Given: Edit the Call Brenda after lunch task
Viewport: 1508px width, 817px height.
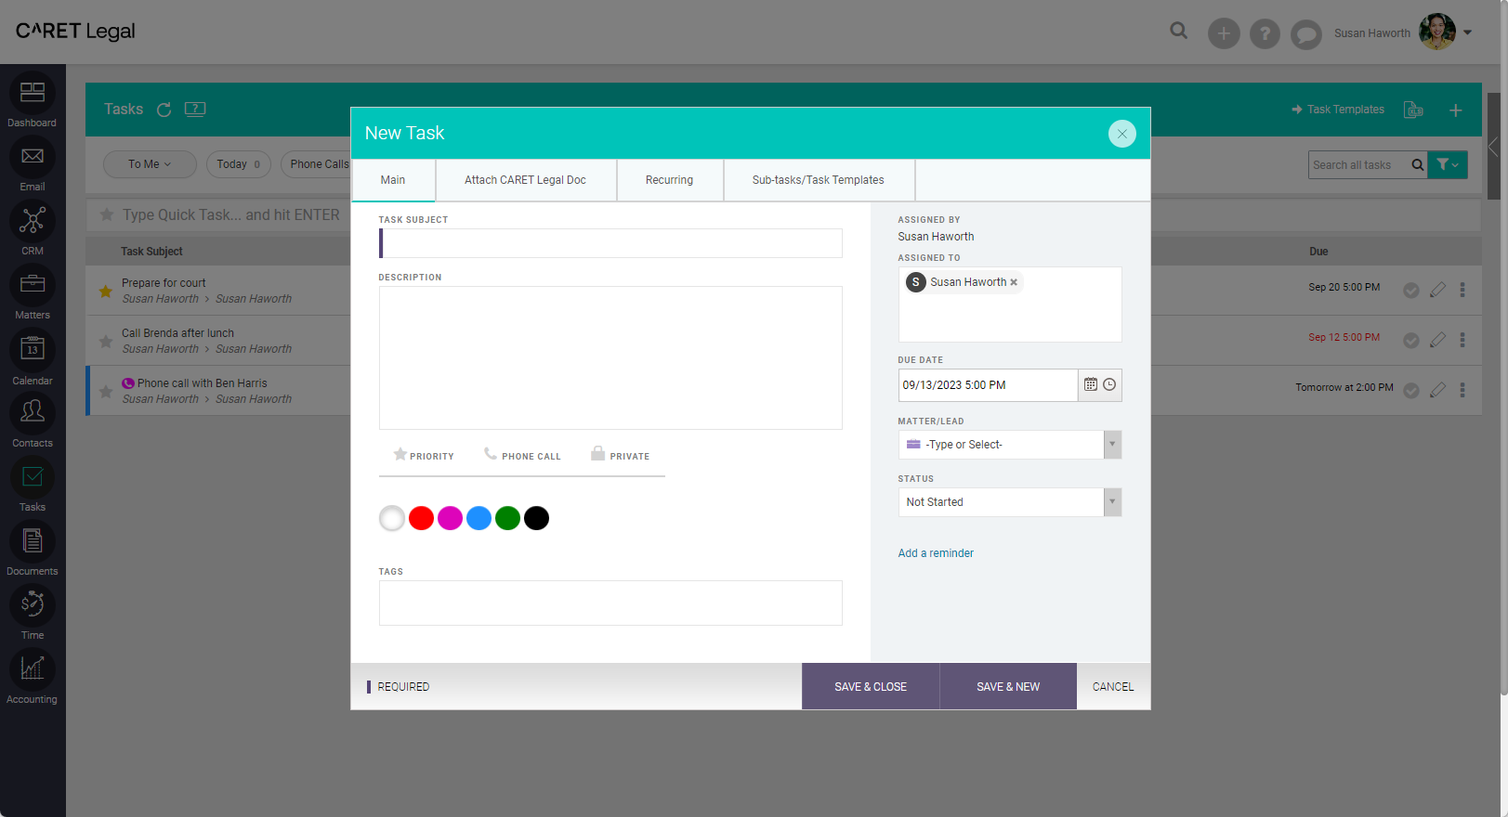Looking at the screenshot, I should pos(1437,340).
